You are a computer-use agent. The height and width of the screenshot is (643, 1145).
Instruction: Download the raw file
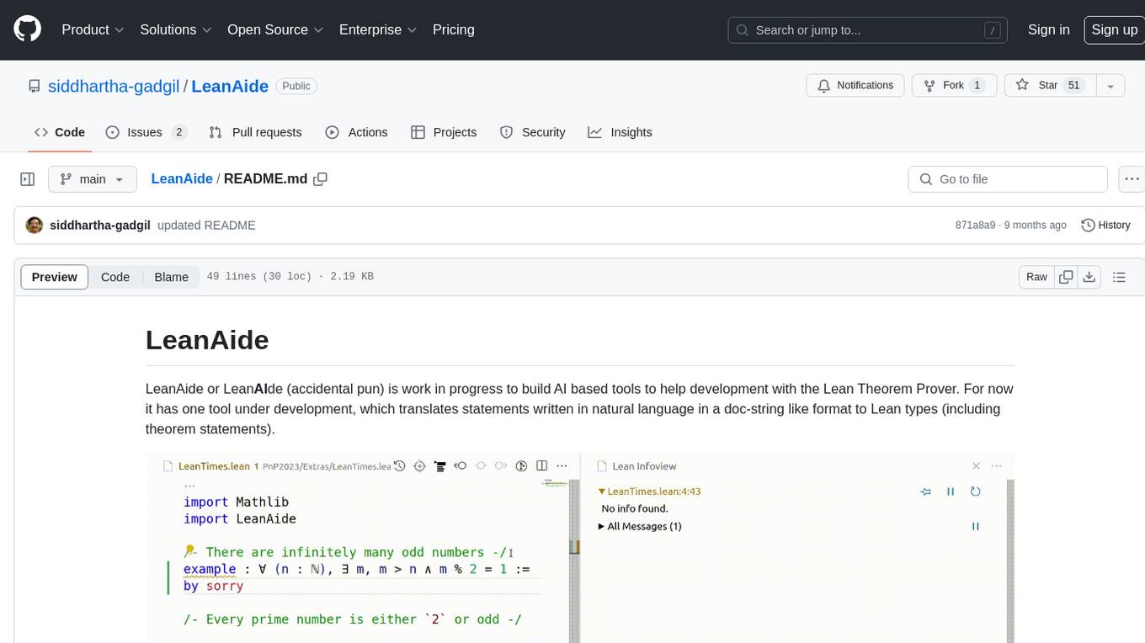[1089, 277]
